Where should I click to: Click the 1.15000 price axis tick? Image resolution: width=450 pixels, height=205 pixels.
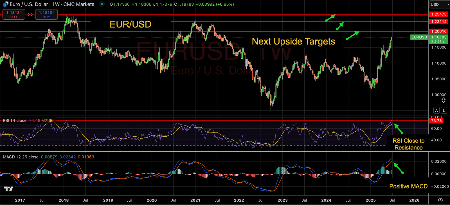(x=439, y=47)
